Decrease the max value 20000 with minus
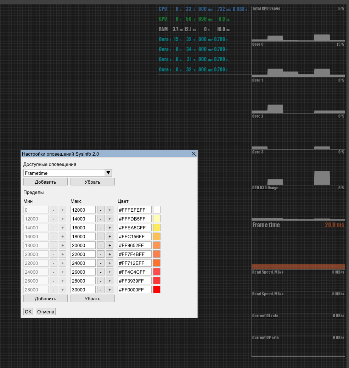349x368 pixels. pos(101,245)
